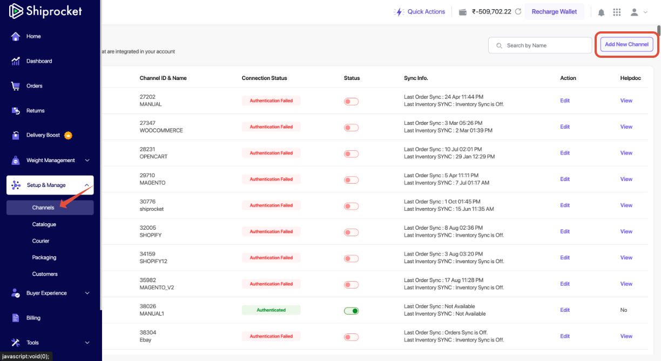Toggle status for shiprocket channel 30776
Screen dimensions: 661x361
(x=351, y=206)
